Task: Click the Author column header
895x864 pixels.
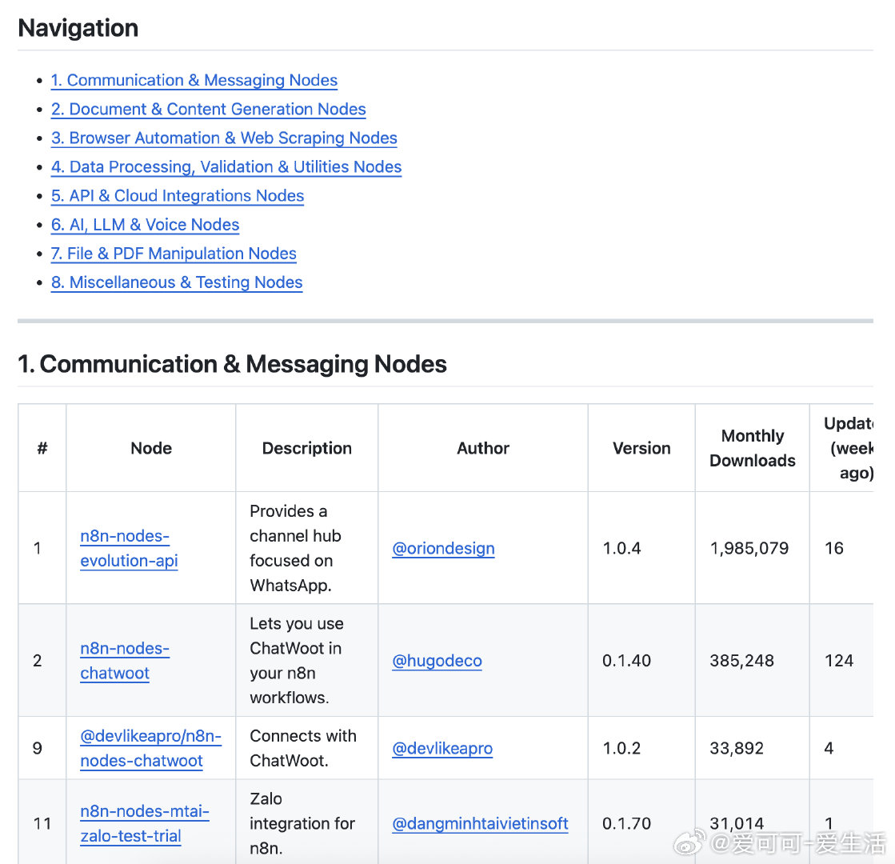Action: coord(483,448)
